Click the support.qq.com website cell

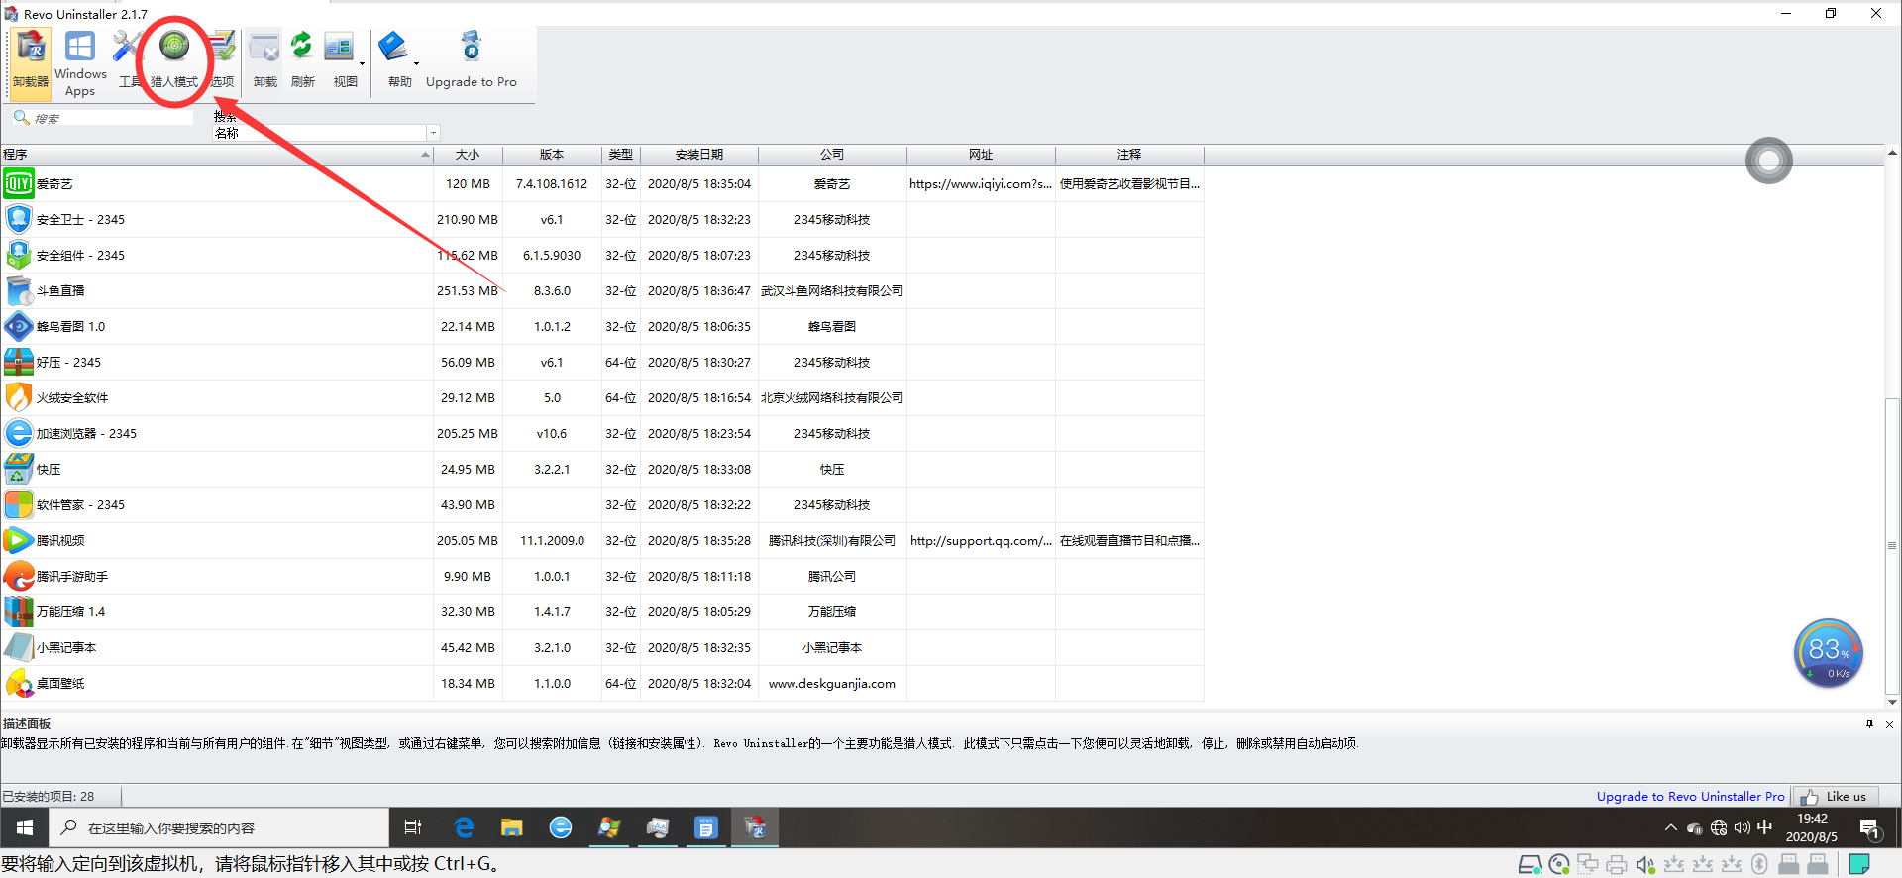[x=981, y=541]
